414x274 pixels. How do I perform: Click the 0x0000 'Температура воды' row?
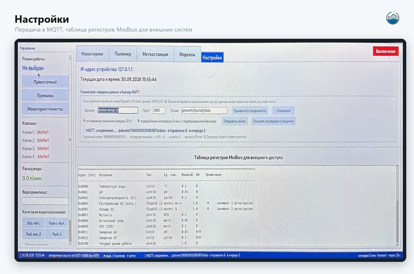click(x=138, y=186)
